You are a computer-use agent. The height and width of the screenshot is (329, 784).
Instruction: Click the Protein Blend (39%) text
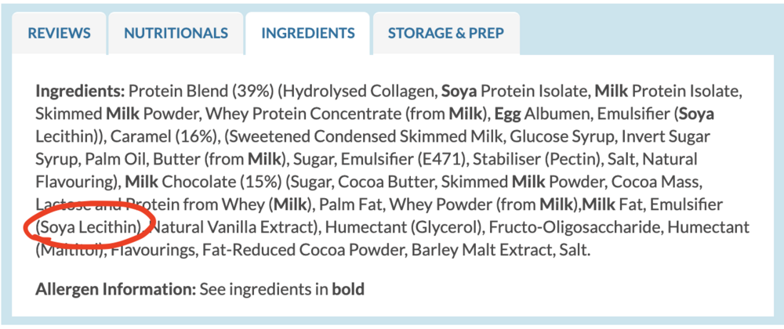pos(201,92)
